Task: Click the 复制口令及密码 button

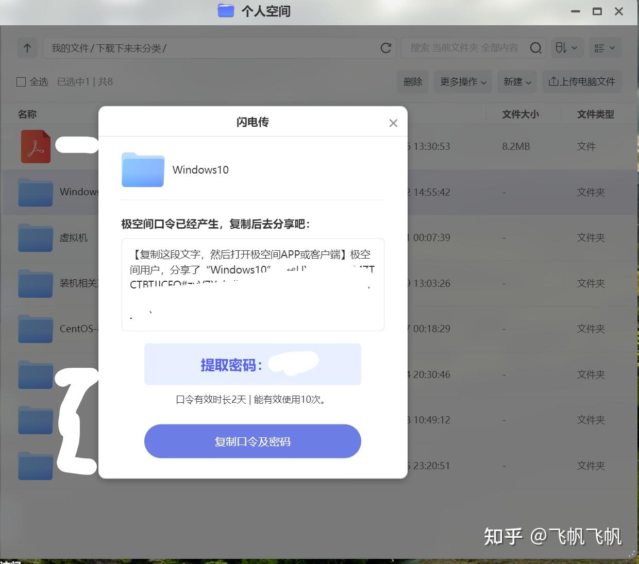Action: click(x=253, y=441)
